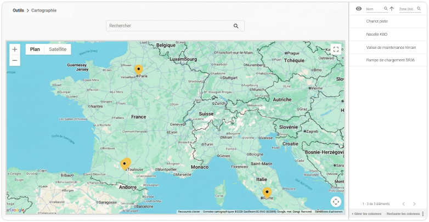Click the Raccourcis clavier link on map
The width and height of the screenshot is (429, 222).
coord(189,212)
